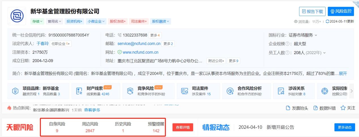This screenshot has width=359, height=137.
Task: Click the registered capital value 21750万
Action: [40, 52]
